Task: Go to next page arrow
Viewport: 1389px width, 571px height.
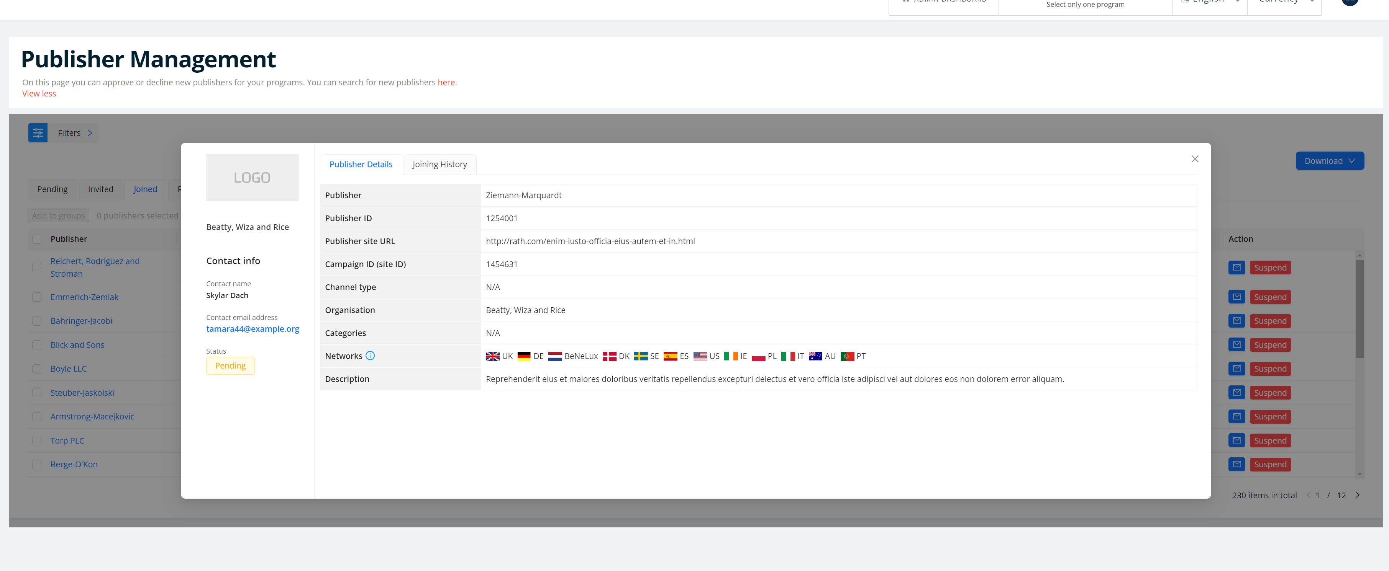Action: (1357, 495)
